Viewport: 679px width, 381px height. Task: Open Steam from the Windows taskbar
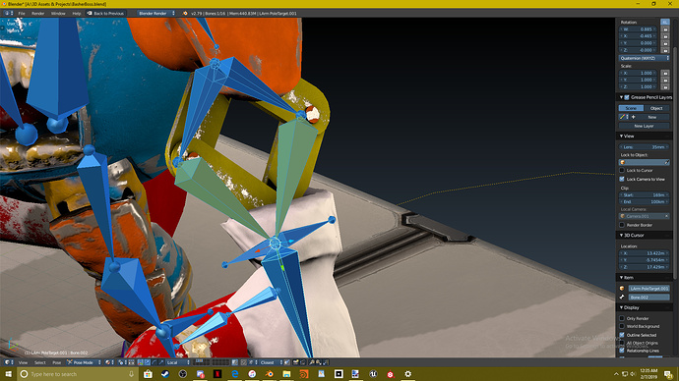pos(165,374)
